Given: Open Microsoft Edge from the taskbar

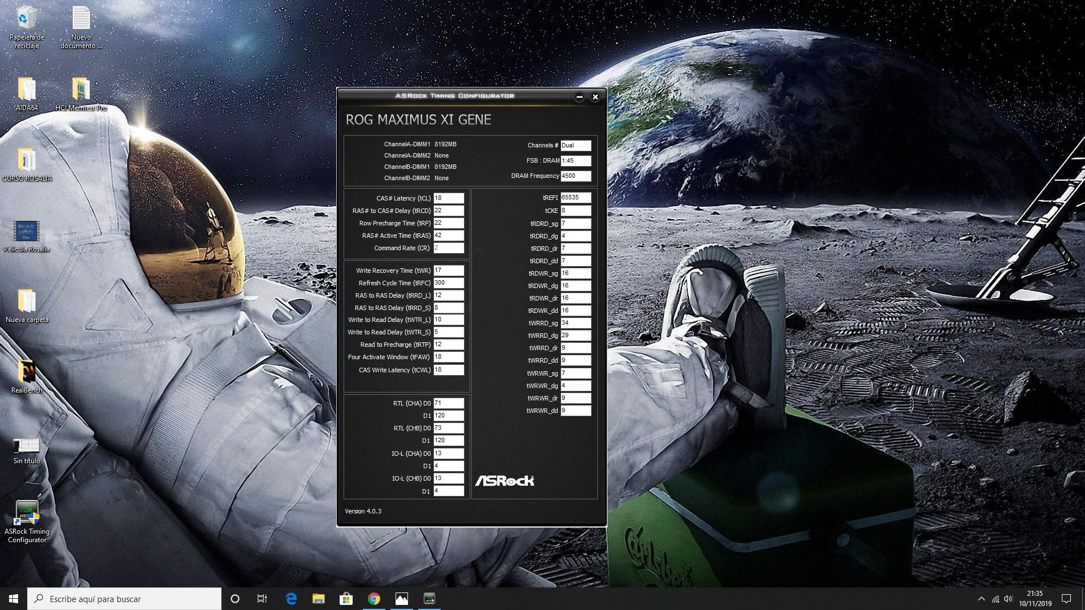Looking at the screenshot, I should click(291, 599).
